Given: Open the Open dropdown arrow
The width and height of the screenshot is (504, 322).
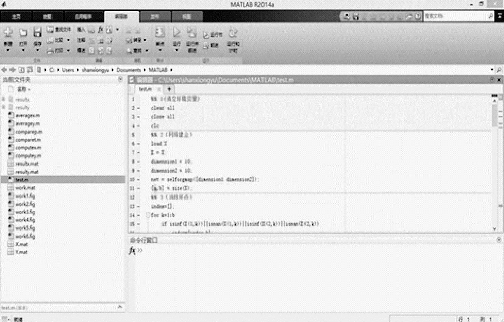Looking at the screenshot, I should click(x=23, y=51).
